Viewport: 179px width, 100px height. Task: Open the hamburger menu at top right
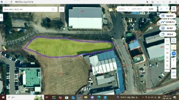(x=174, y=9)
